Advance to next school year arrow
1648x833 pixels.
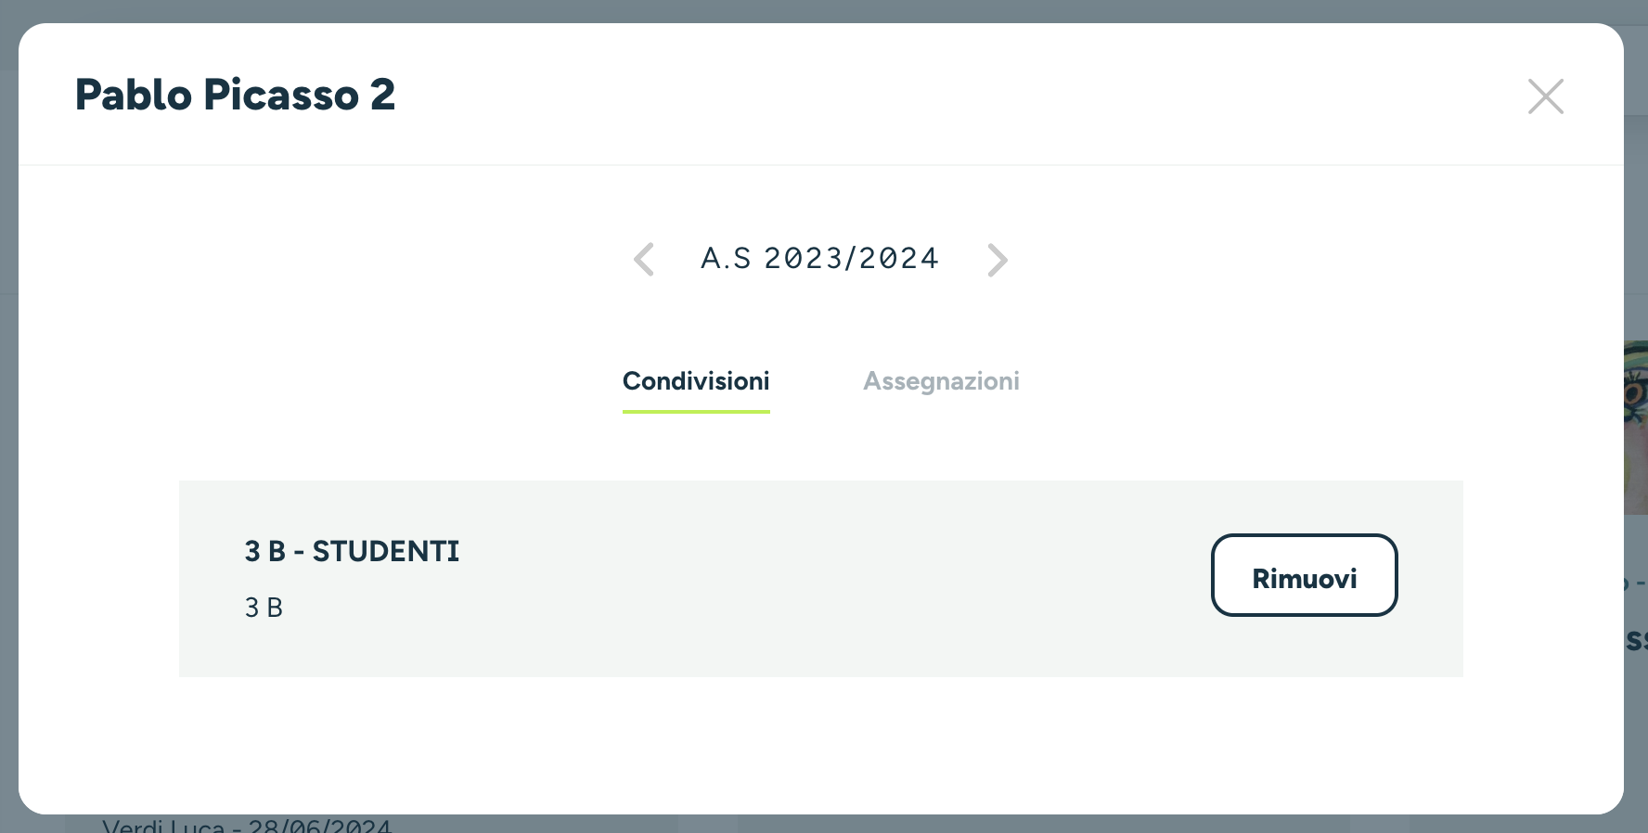(998, 260)
